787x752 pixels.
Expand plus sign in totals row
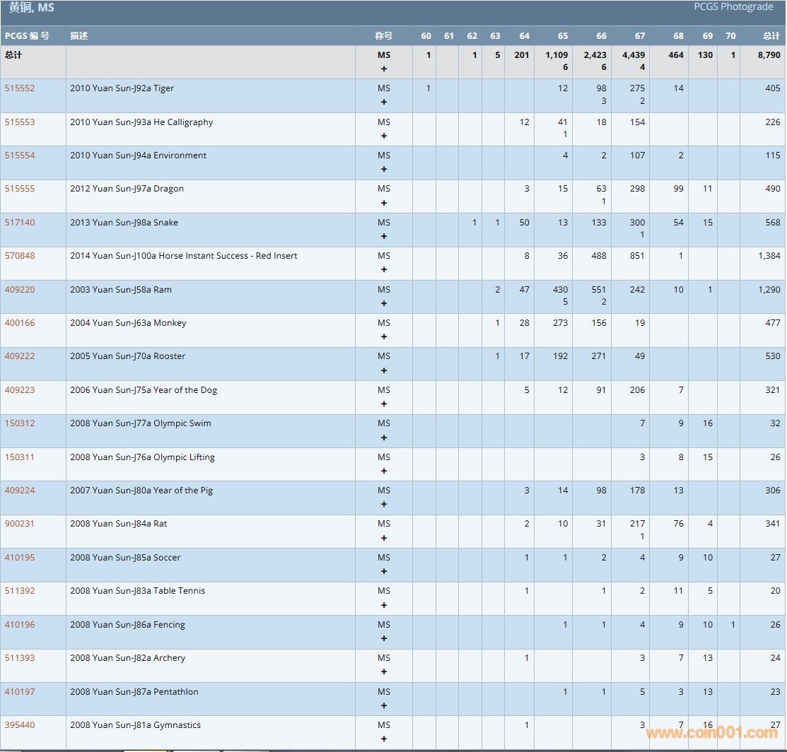[384, 69]
